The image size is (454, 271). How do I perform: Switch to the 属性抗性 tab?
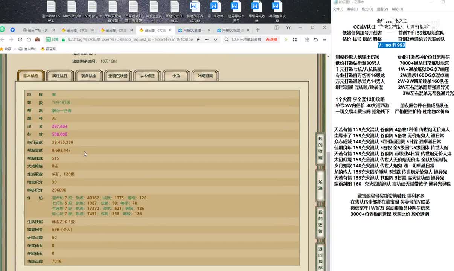(59, 76)
